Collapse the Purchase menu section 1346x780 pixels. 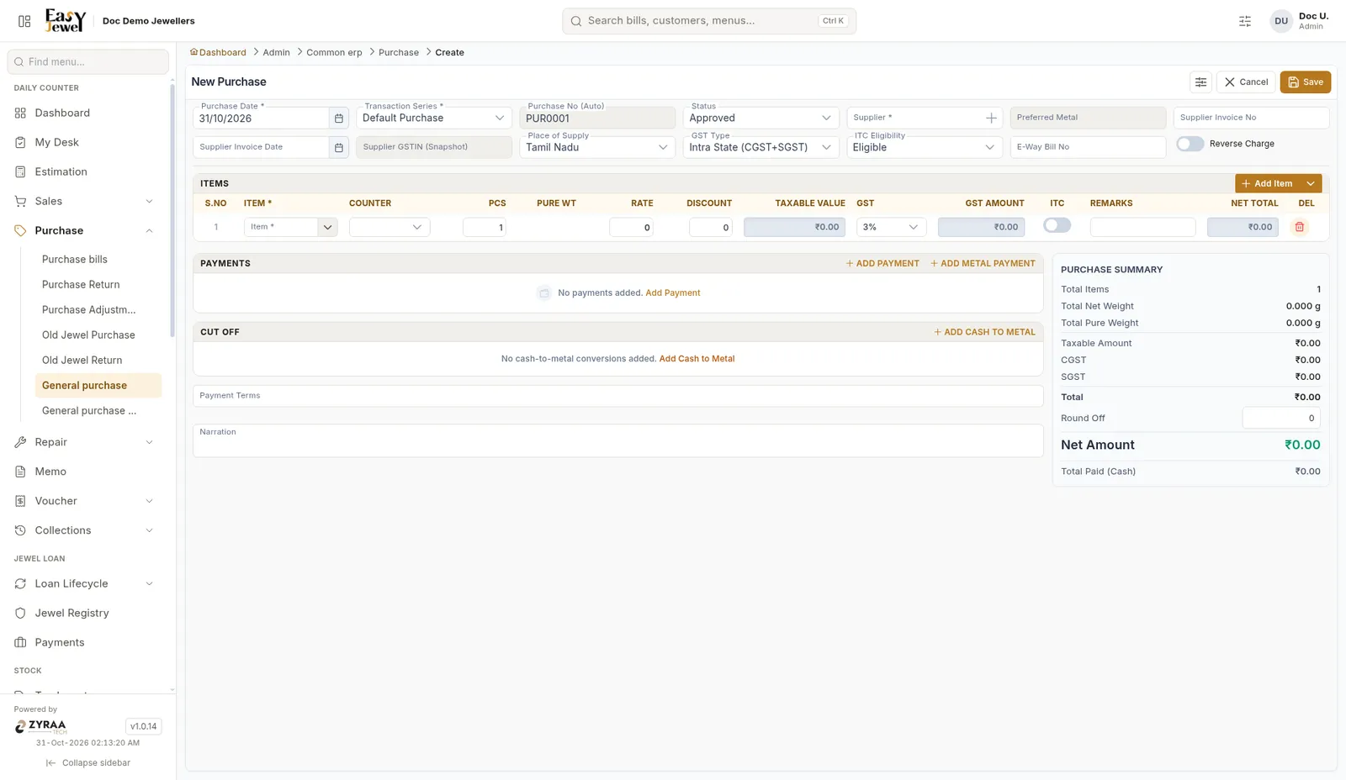pyautogui.click(x=149, y=230)
